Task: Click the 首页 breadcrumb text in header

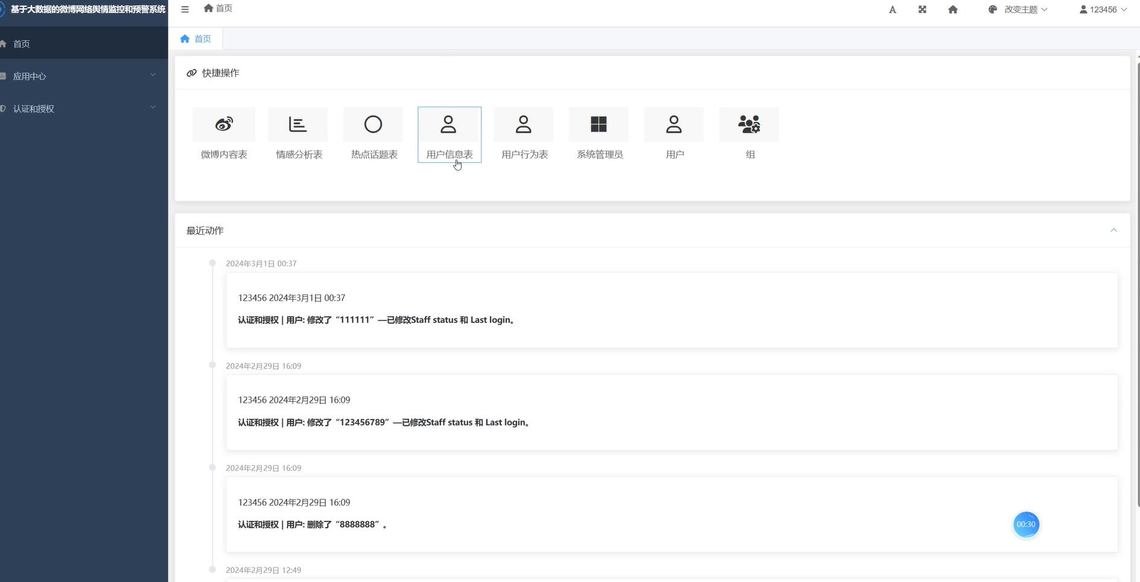Action: tap(224, 8)
